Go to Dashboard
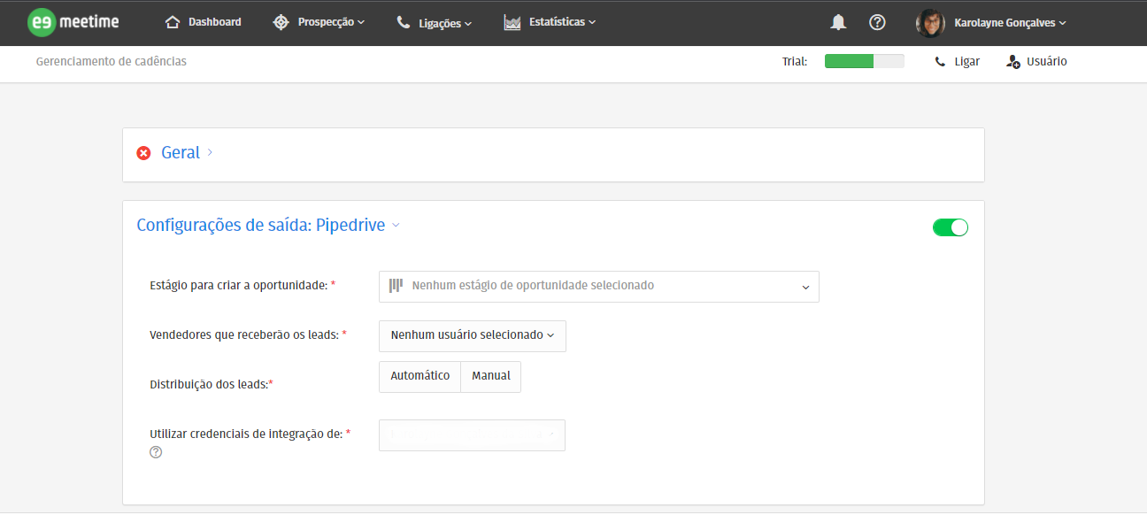This screenshot has height=515, width=1147. coord(204,22)
